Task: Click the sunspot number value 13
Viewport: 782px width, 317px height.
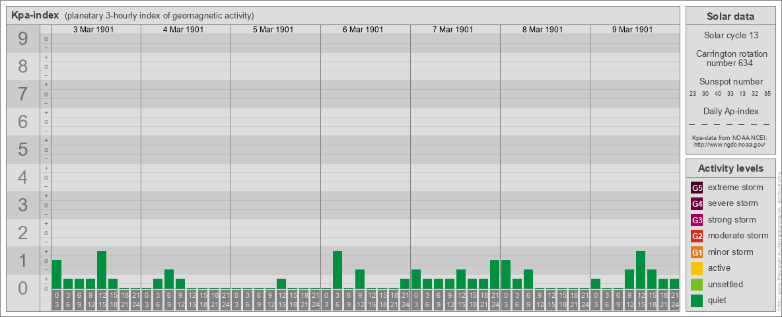Action: (742, 94)
